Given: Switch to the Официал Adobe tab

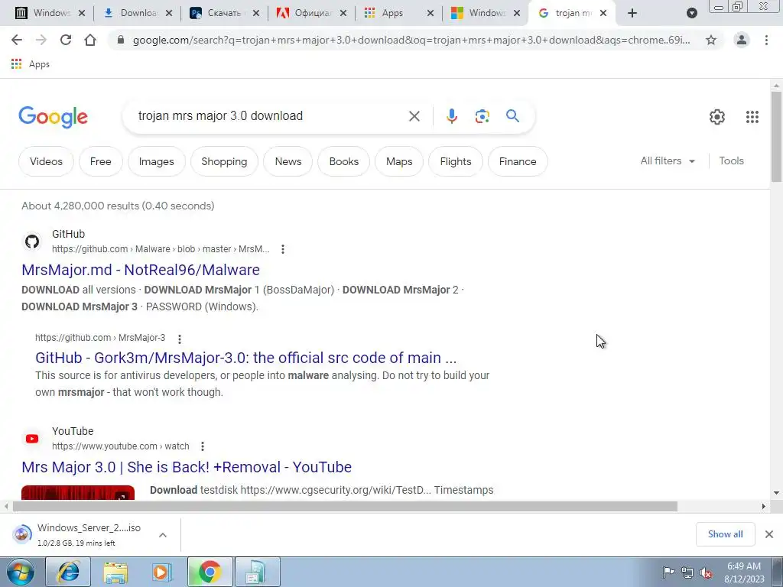Looking at the screenshot, I should coord(304,13).
